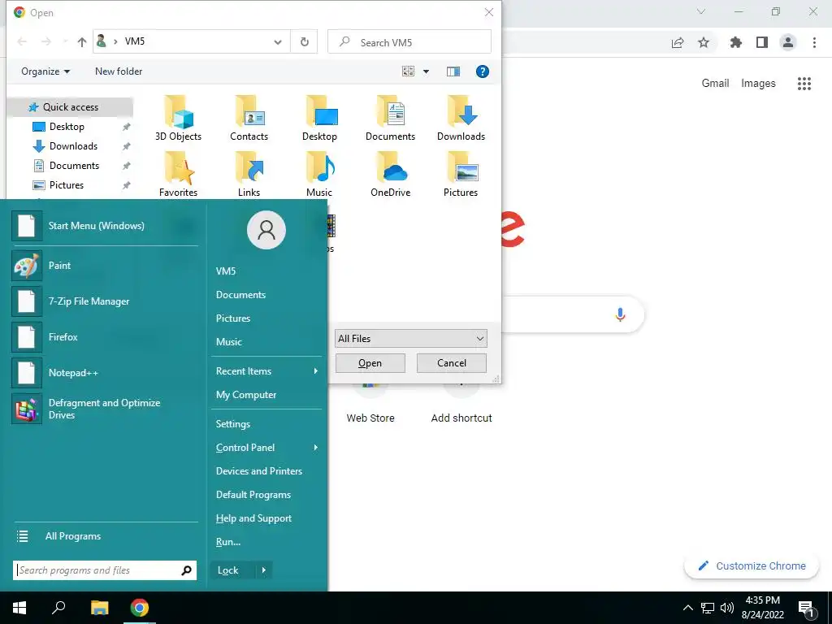Screen dimensions: 832x624
Task: Launch 7-Zip File Manager
Action: [x=105, y=301]
